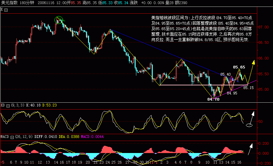Click the MACD:0.0044 readout
This screenshot has height=166, width=273.
[92, 137]
